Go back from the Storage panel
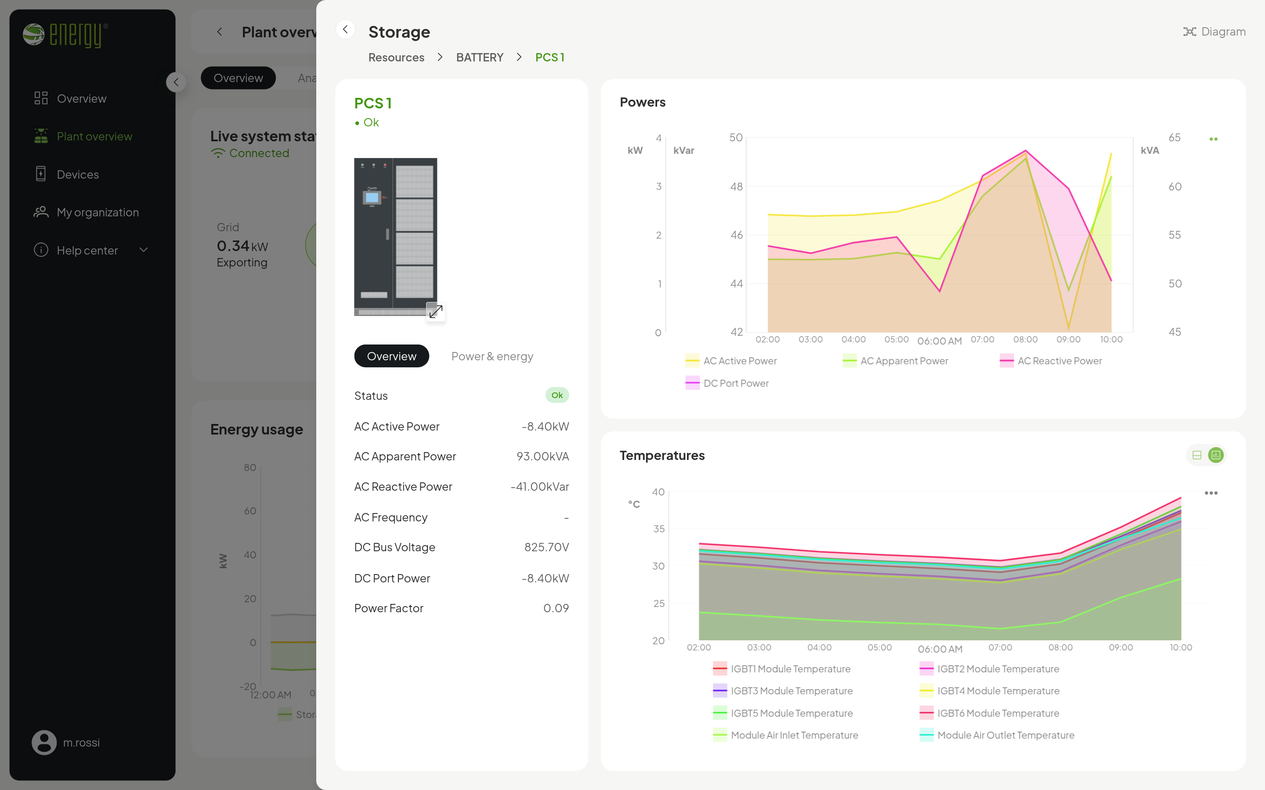The height and width of the screenshot is (790, 1265). pos(345,30)
